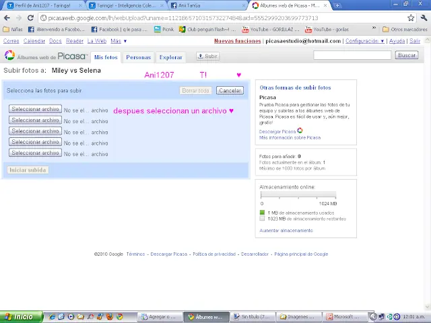Viewport: 431px width, 323px height.
Task: Switch to Taringa Inteligencia Colectiva tab
Action: pyautogui.click(x=127, y=5)
